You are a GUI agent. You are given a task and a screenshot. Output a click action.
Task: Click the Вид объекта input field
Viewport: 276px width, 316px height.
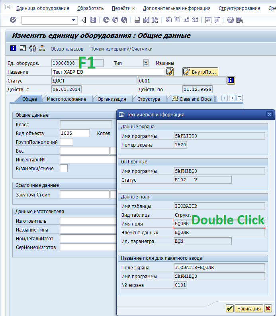[x=75, y=133]
